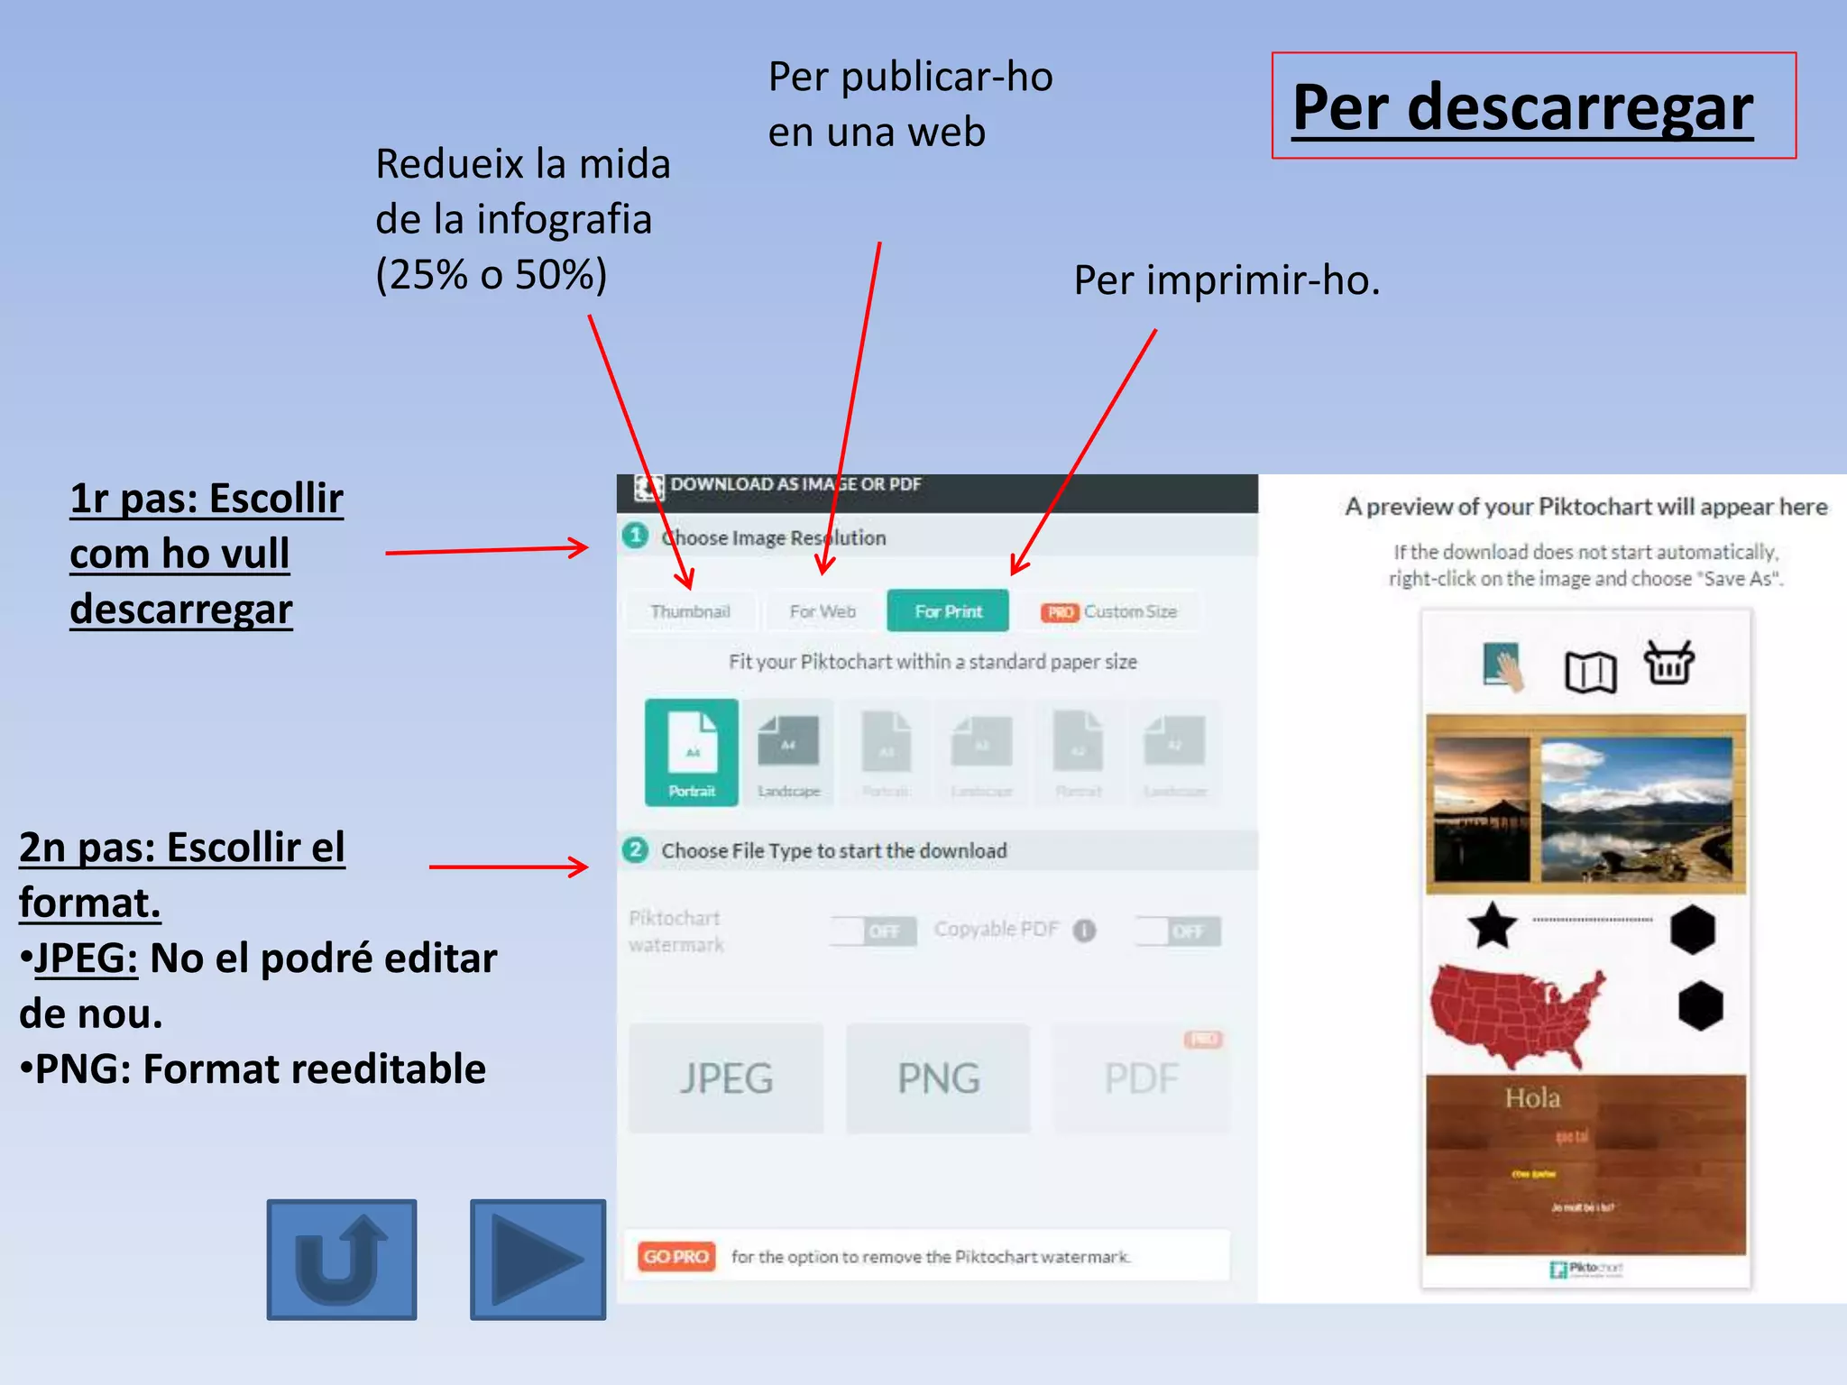1847x1385 pixels.
Task: Choose the A3 Landscape paper size icon
Action: (x=982, y=752)
